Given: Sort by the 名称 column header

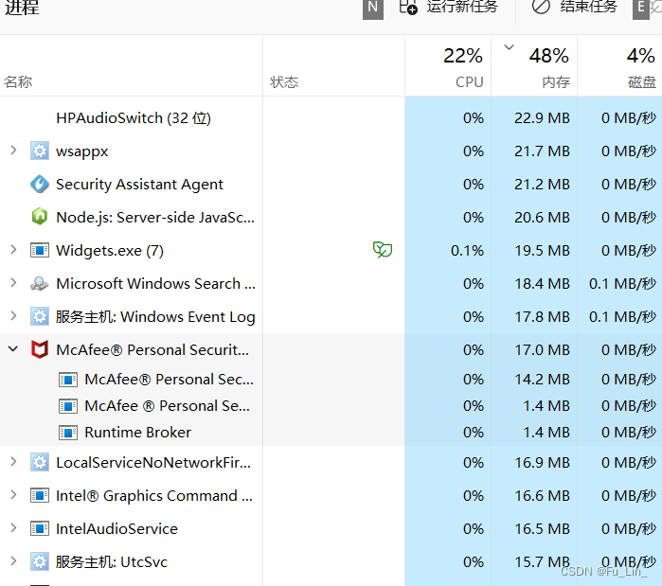Looking at the screenshot, I should click(132, 66).
